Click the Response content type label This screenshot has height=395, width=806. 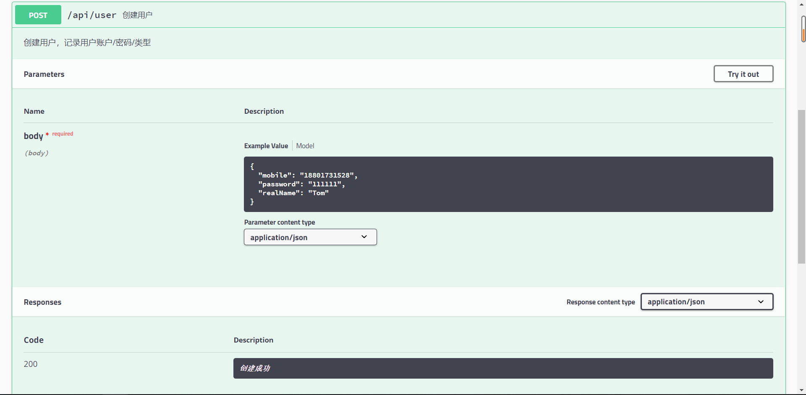coord(601,302)
